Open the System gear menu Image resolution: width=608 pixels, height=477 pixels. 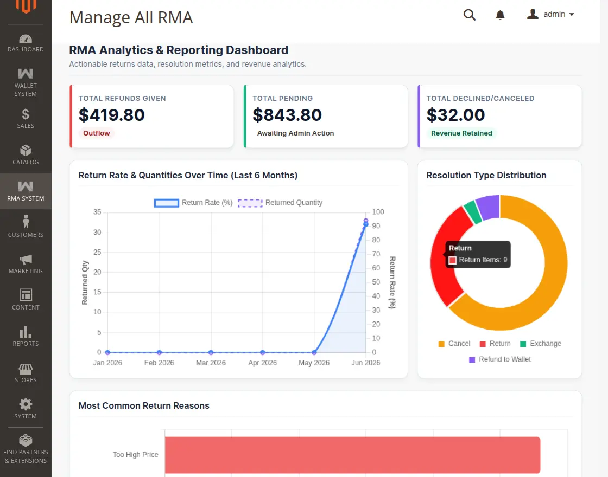[26, 409]
